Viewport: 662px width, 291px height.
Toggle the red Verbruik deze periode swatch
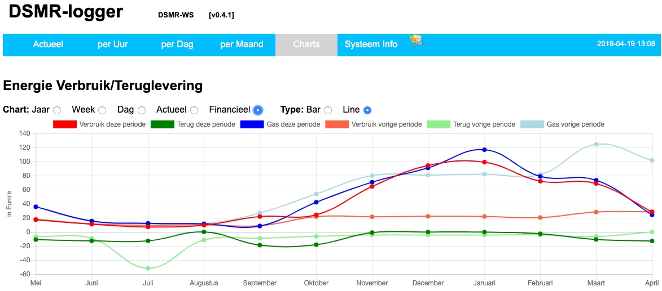click(64, 124)
